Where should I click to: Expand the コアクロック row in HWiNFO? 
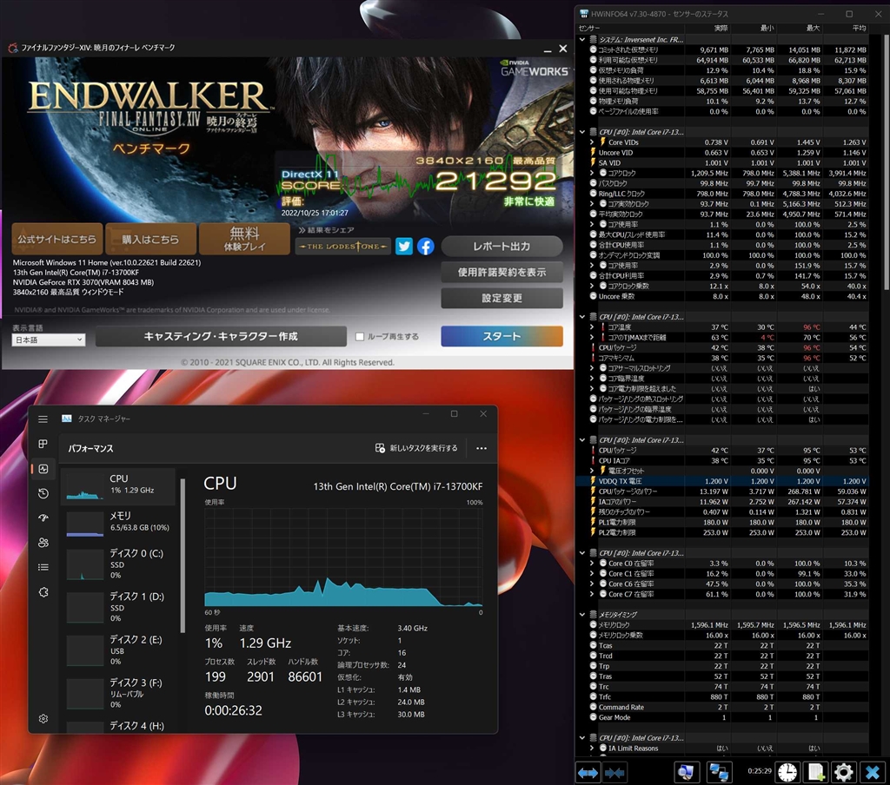coord(592,173)
